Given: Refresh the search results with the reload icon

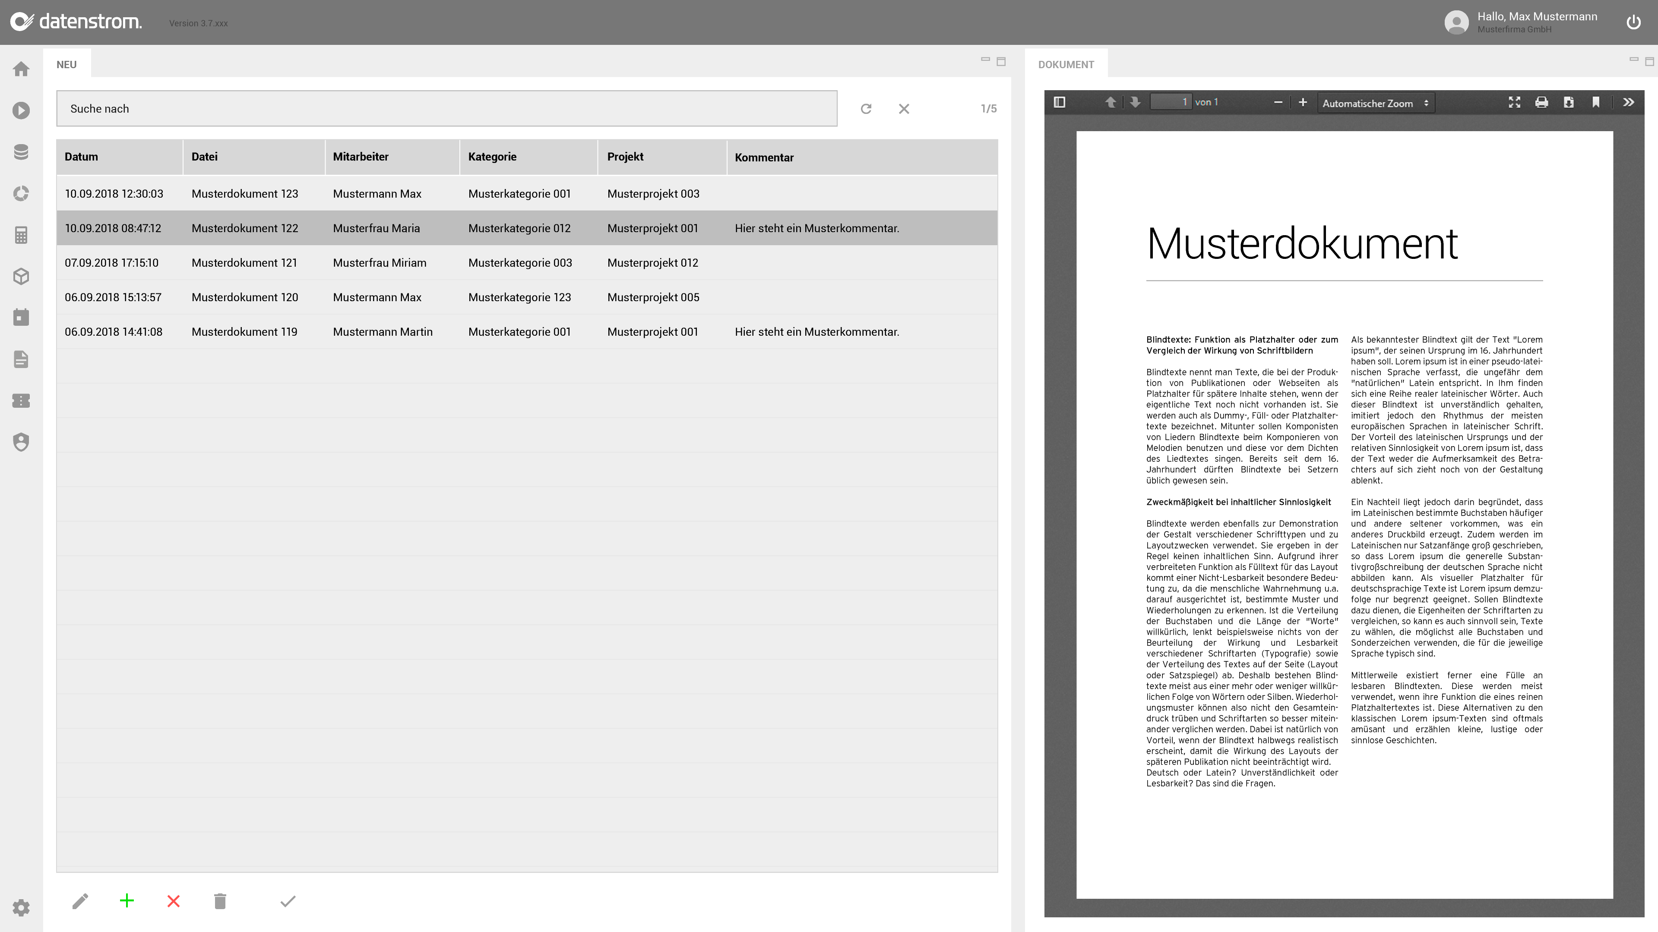Looking at the screenshot, I should click(x=866, y=108).
